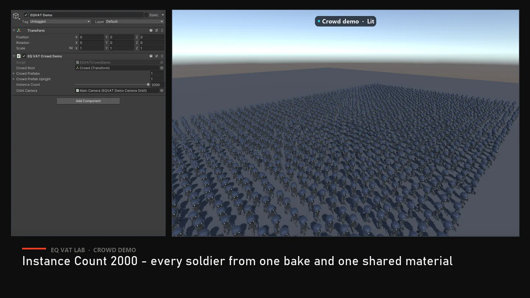530x298 pixels.
Task: Open the Static flags dropdown arrow
Action: point(163,15)
